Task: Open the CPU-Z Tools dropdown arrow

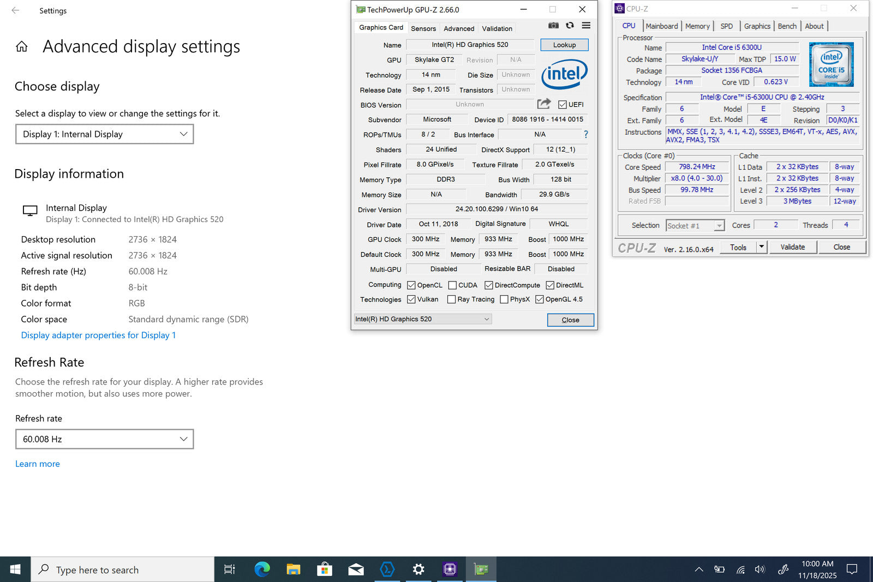Action: coord(761,247)
